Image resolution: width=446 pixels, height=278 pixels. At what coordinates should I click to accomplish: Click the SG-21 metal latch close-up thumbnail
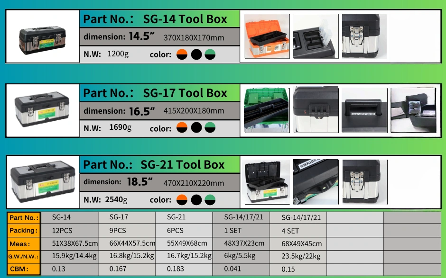tap(365, 182)
